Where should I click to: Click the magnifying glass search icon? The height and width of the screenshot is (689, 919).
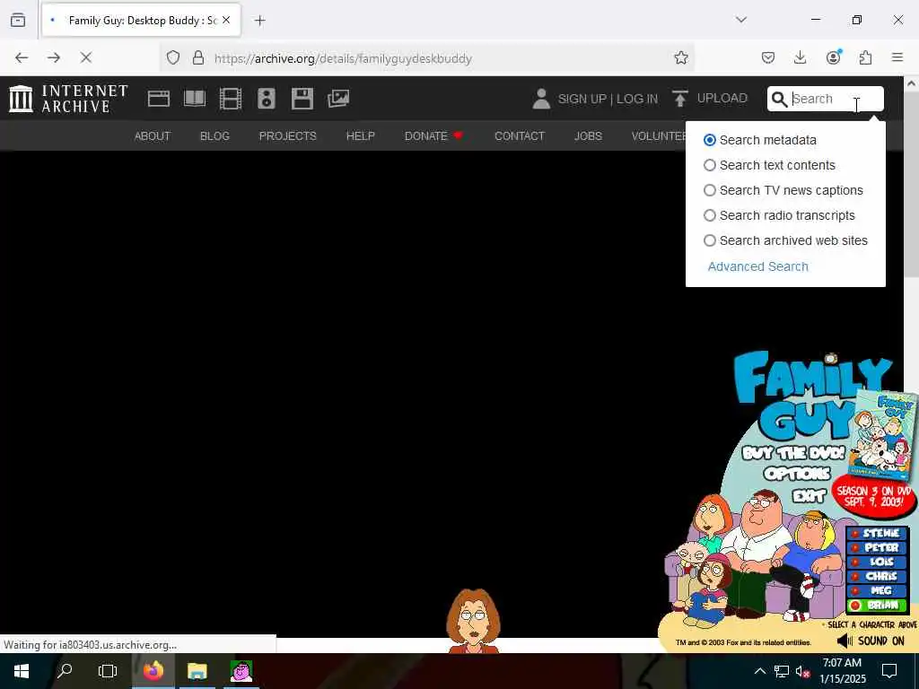tap(779, 99)
